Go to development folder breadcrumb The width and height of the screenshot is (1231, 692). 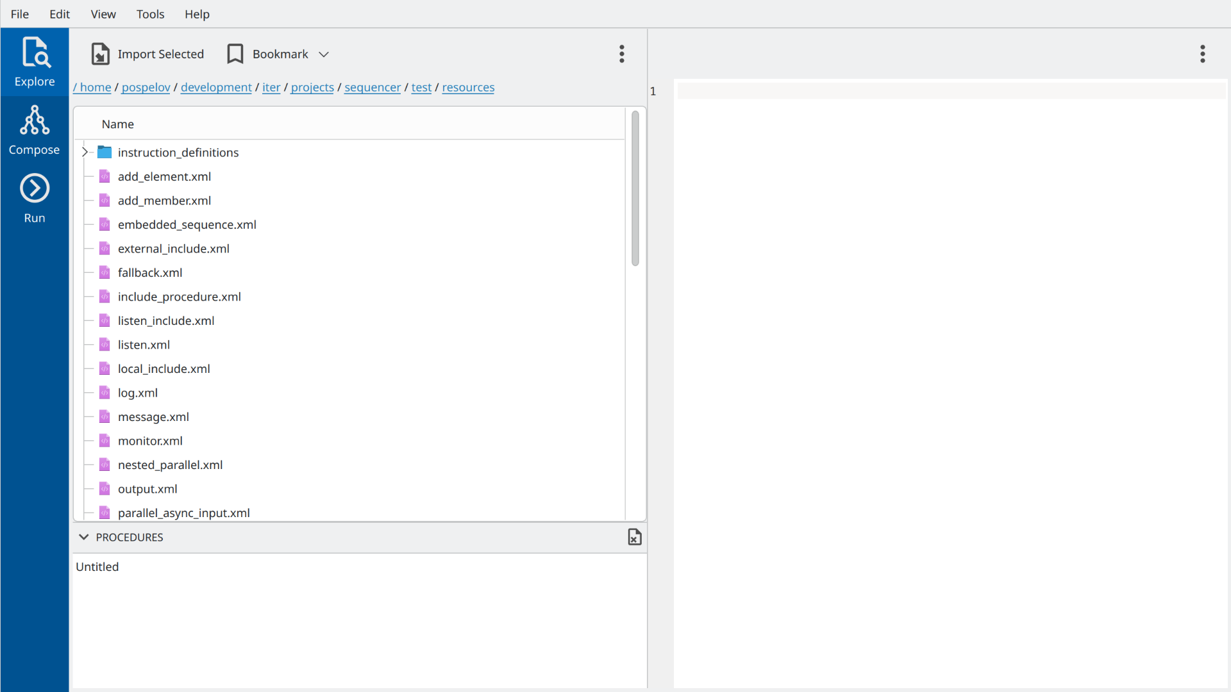[x=216, y=87]
